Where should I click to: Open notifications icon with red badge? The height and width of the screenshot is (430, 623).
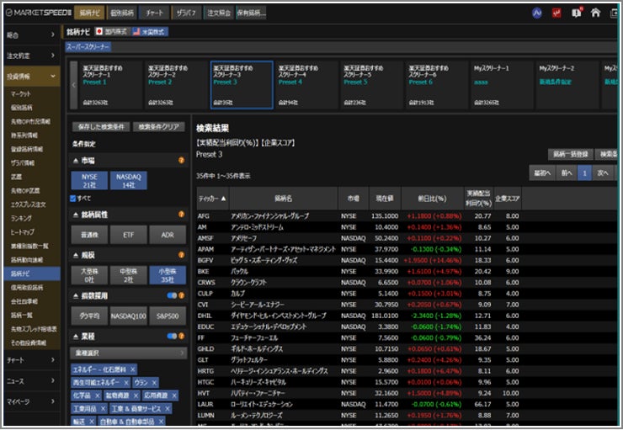[577, 13]
